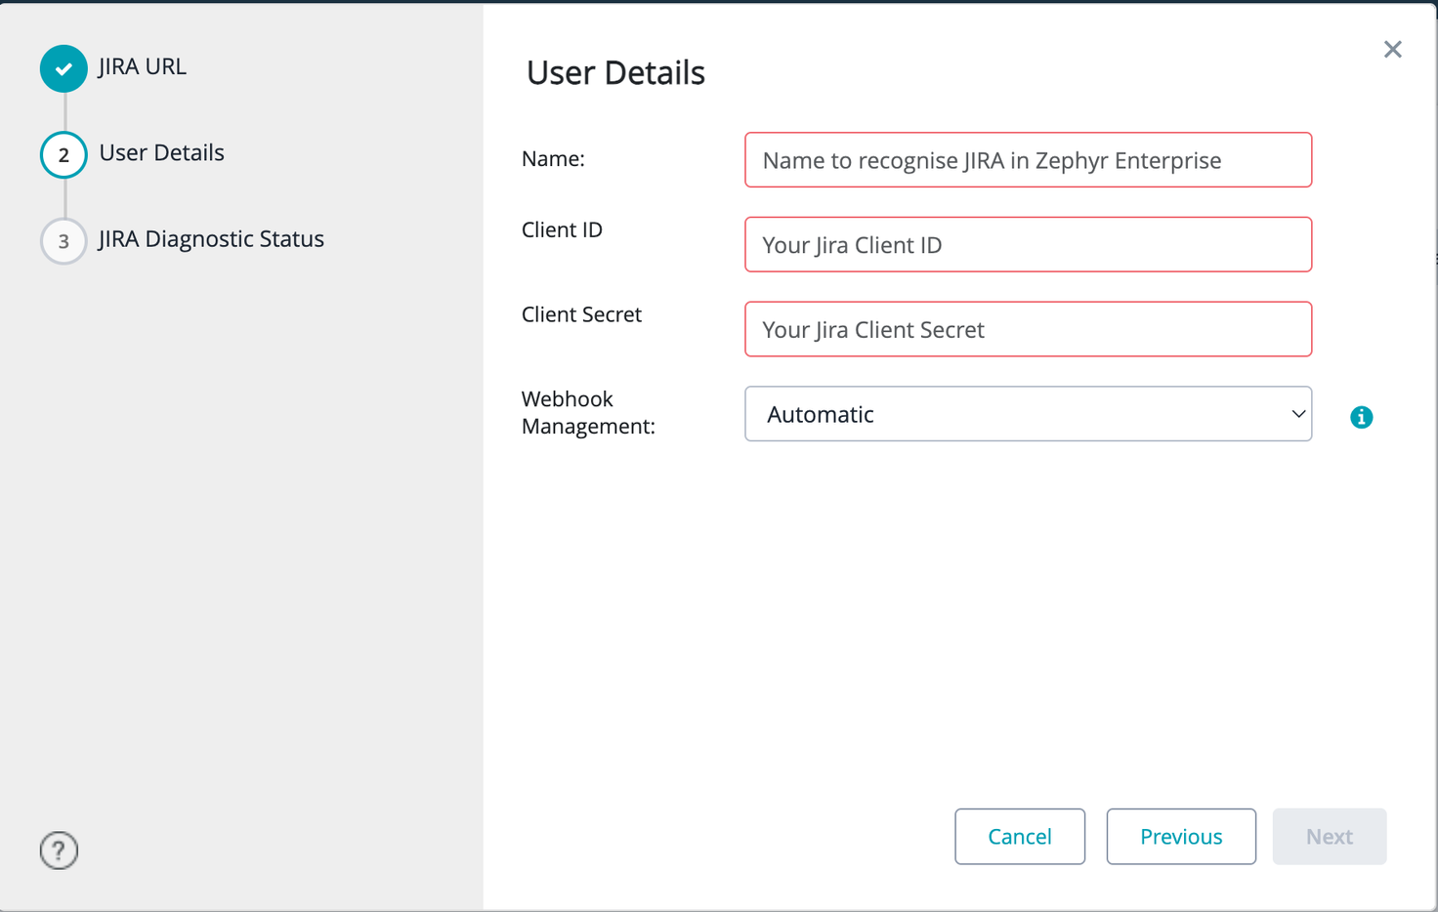Image resolution: width=1438 pixels, height=912 pixels.
Task: Select the JIRA Diagnostic Status step label
Action: coord(211,238)
